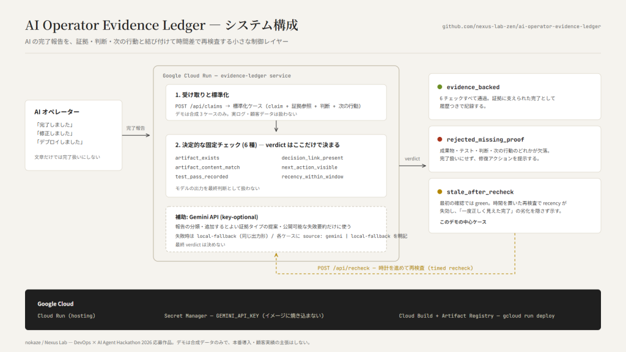Open the github.com/nexus-lab-zen repository link
Viewport: 626px width, 352px height.
point(521,26)
